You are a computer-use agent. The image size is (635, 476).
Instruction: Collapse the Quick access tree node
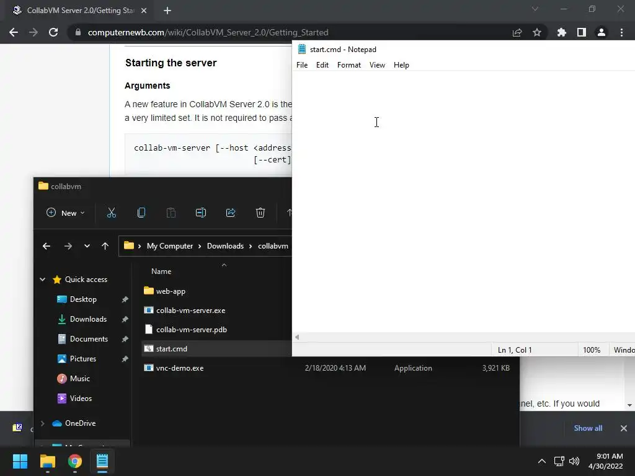click(x=43, y=280)
